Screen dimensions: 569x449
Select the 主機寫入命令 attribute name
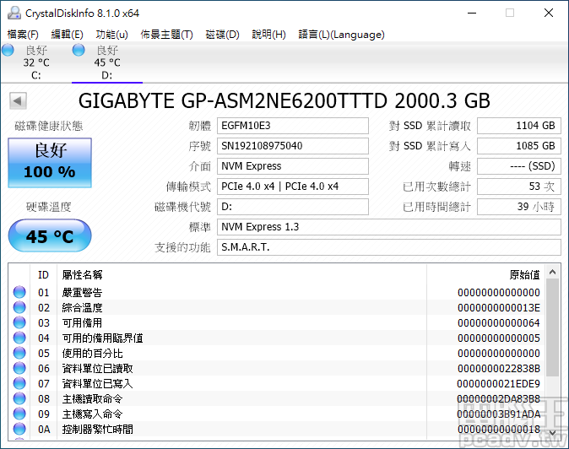coord(92,414)
